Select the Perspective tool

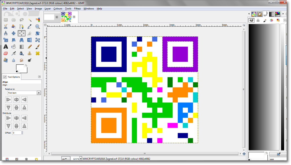[x=22, y=40]
